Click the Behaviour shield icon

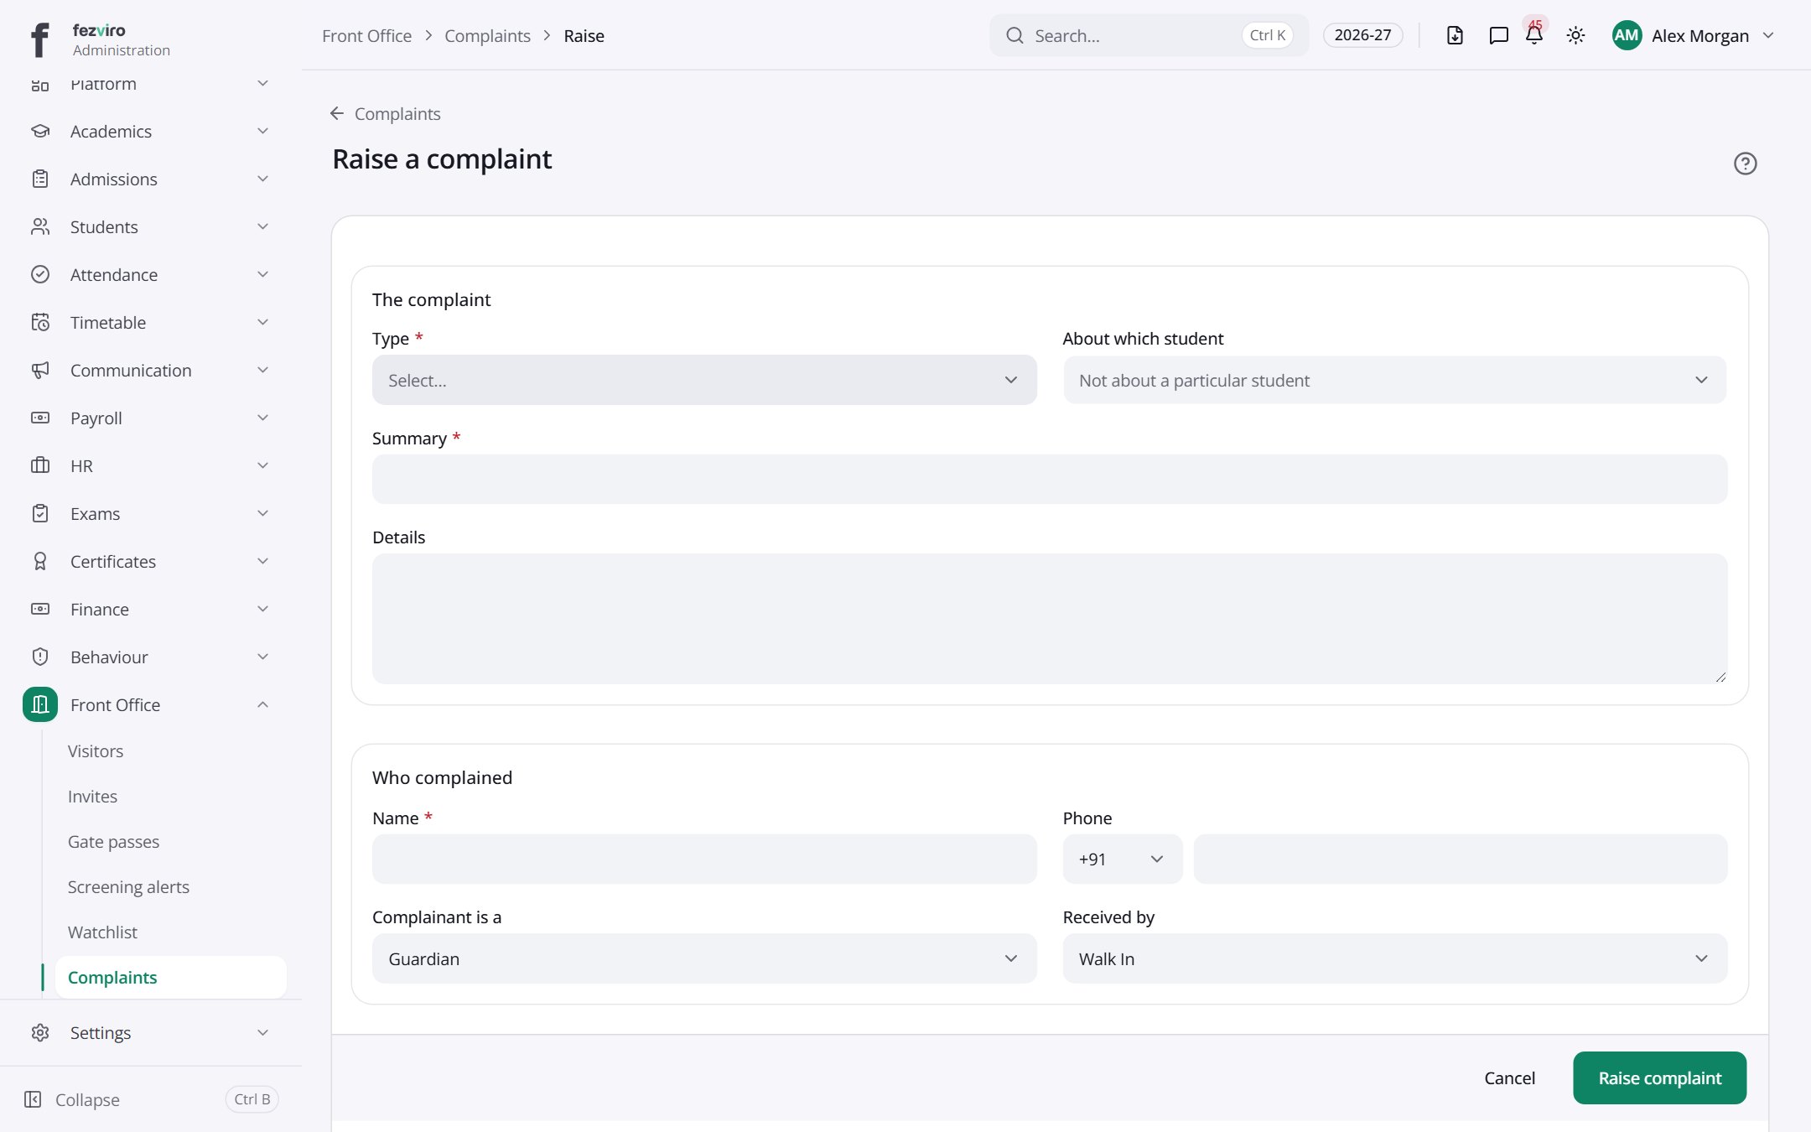pos(40,657)
